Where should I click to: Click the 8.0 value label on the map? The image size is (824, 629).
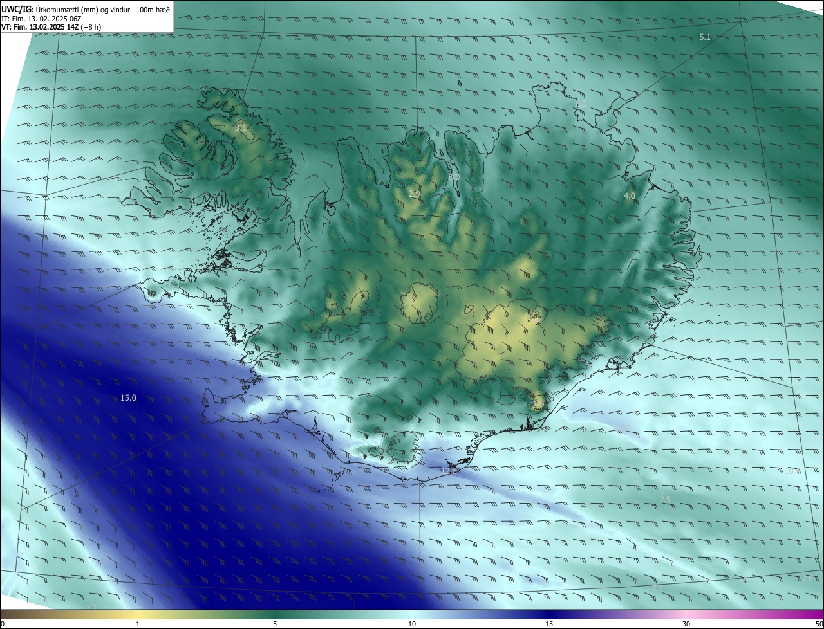454,177
